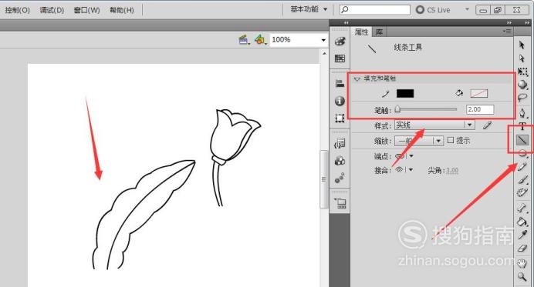The height and width of the screenshot is (287, 534).
Task: Select the Hand tool
Action: [x=522, y=263]
